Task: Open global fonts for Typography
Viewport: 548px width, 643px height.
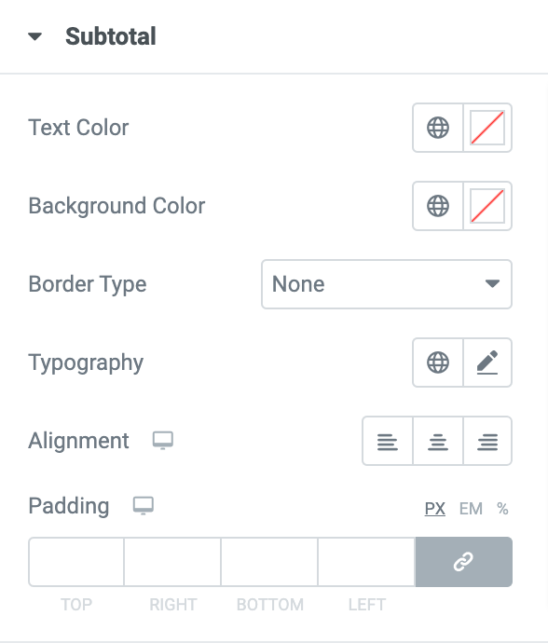Action: tap(438, 363)
